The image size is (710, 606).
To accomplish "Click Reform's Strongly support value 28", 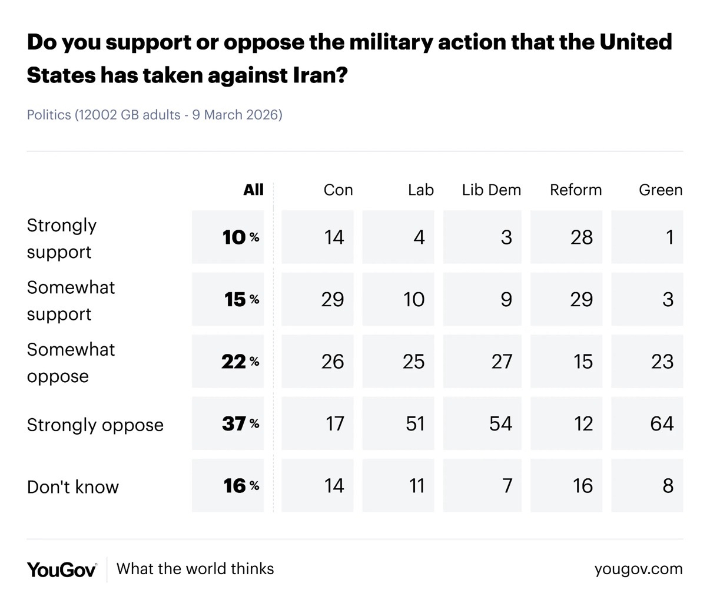I will [581, 237].
